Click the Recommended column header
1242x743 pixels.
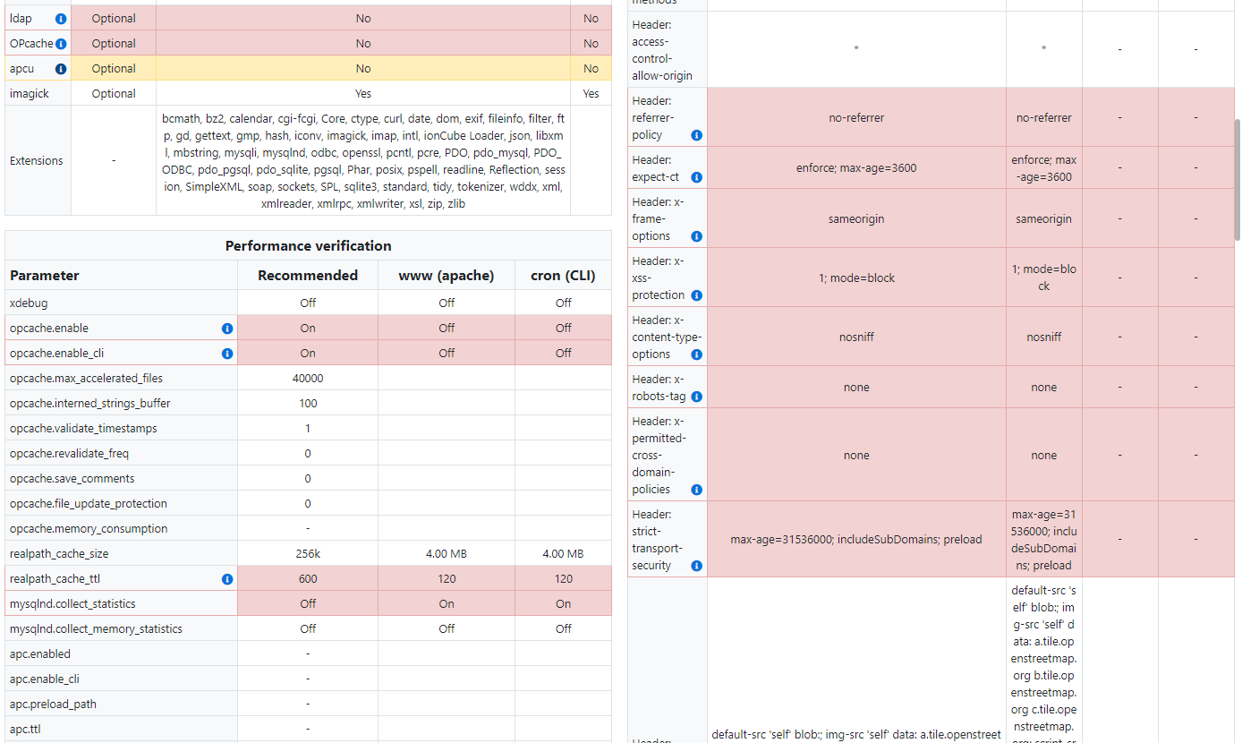[x=308, y=276]
